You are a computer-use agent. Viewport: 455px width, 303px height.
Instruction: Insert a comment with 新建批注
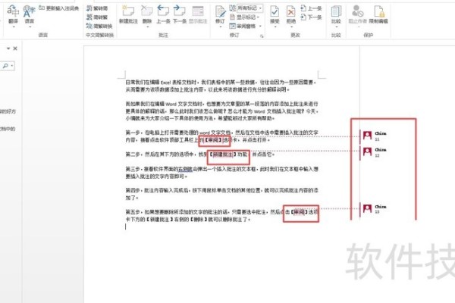(x=128, y=14)
